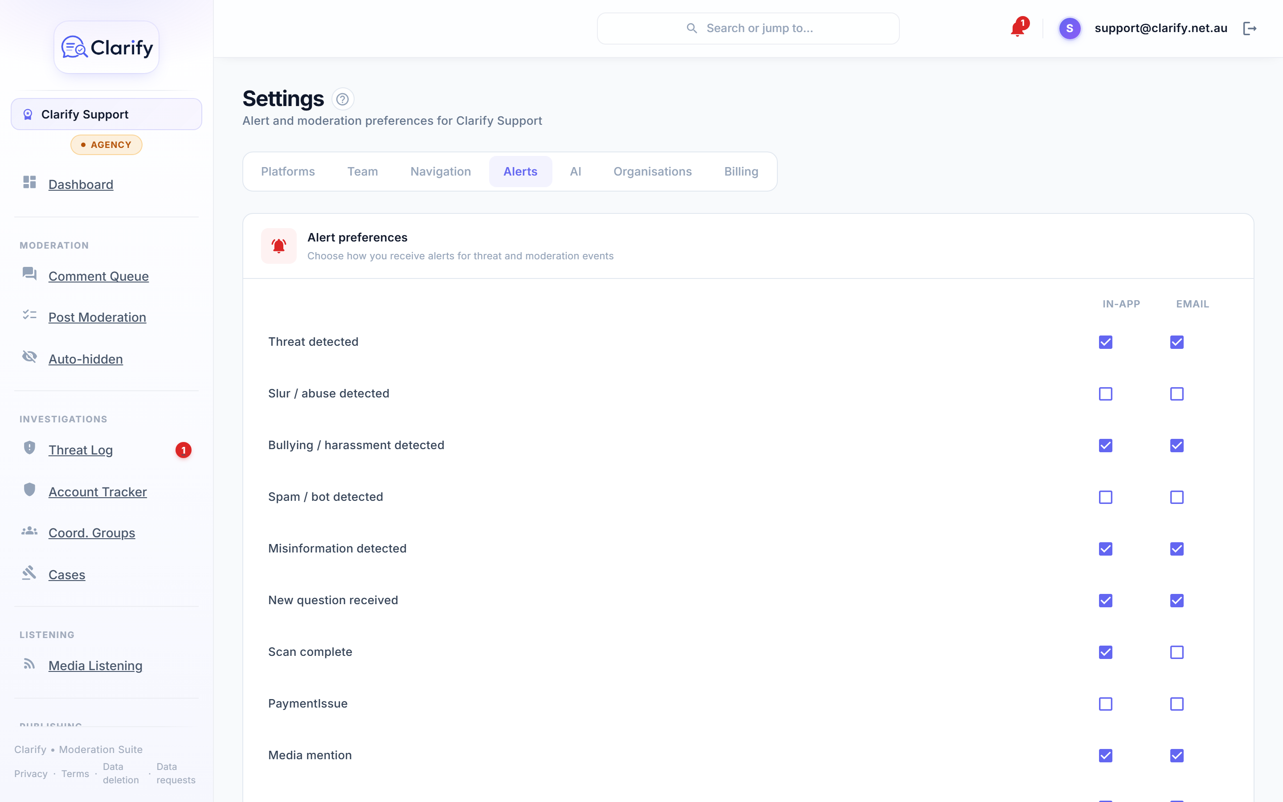Switch to the Team tab
1283x802 pixels.
[363, 172]
